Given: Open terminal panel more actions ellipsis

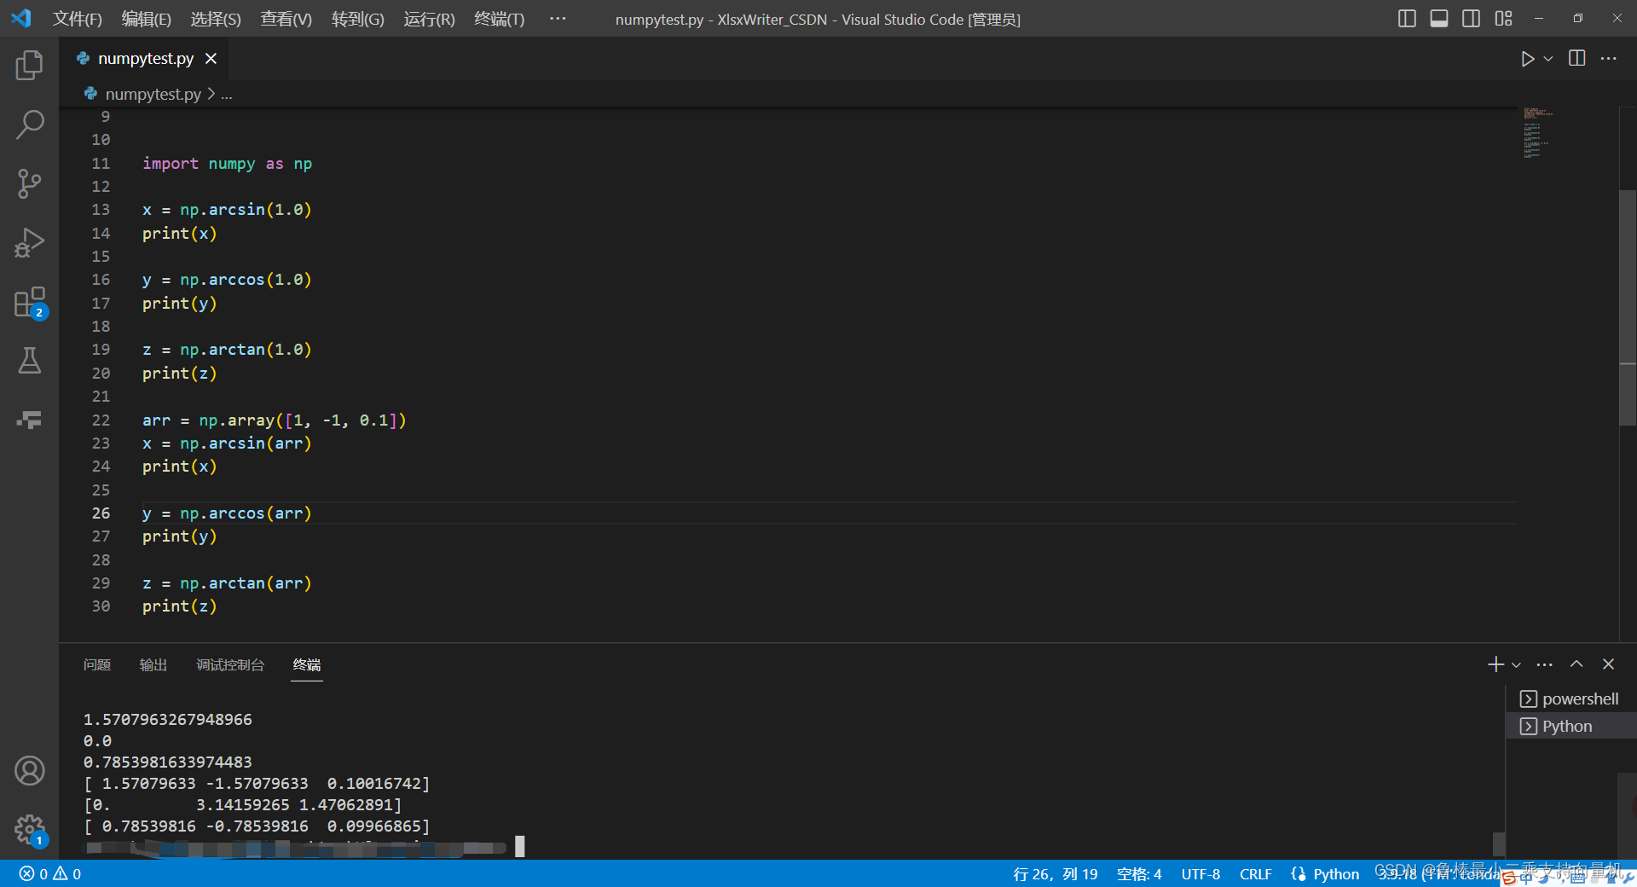Looking at the screenshot, I should [1544, 664].
